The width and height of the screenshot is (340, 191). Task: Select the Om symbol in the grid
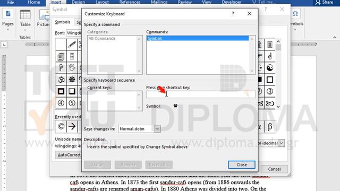[x=61, y=80]
